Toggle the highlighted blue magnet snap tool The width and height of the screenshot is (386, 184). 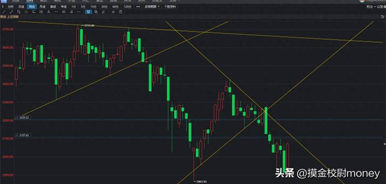(x=88, y=12)
